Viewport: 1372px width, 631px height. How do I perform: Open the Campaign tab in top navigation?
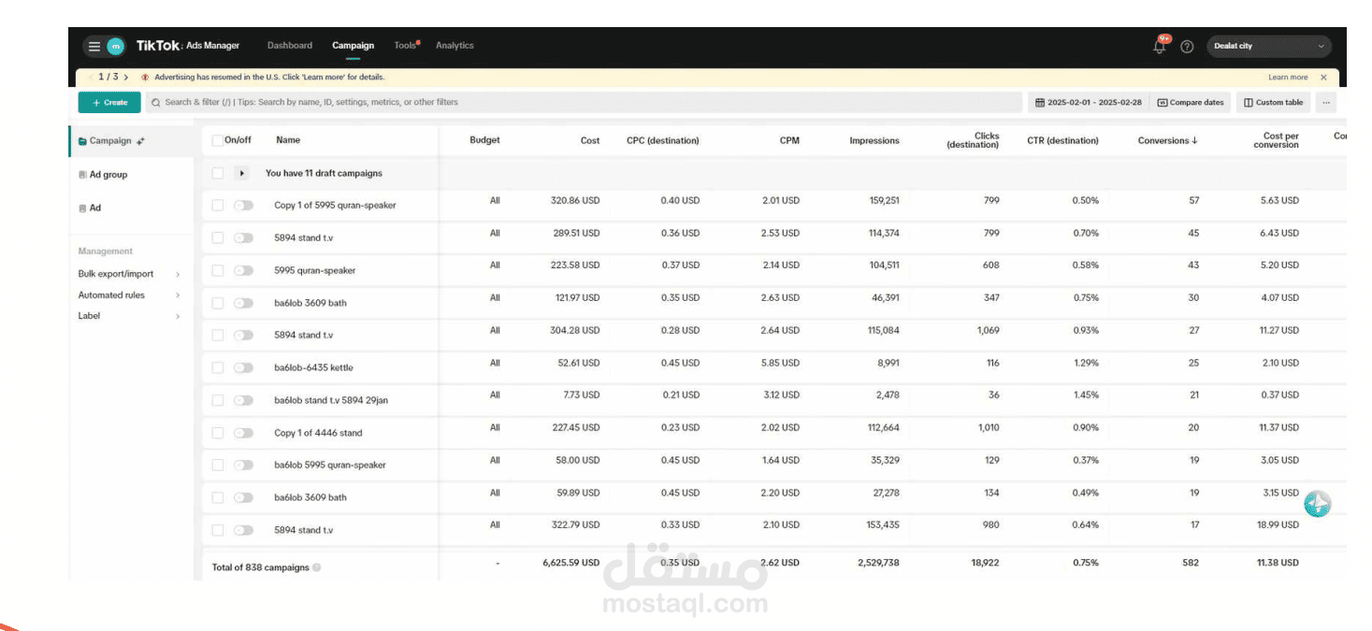tap(353, 46)
